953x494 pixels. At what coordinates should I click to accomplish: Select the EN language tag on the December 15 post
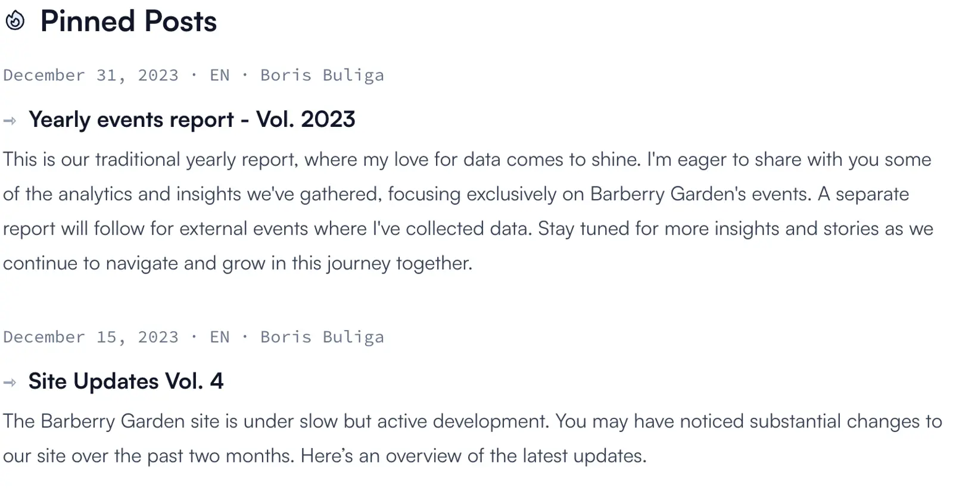click(219, 337)
